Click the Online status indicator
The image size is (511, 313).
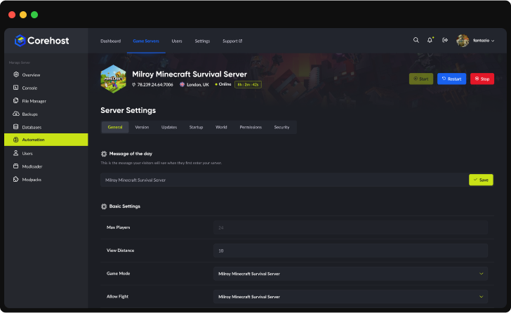tap(223, 84)
